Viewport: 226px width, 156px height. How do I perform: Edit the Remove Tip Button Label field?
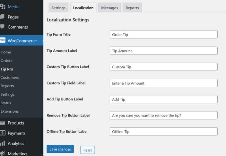[163, 115]
